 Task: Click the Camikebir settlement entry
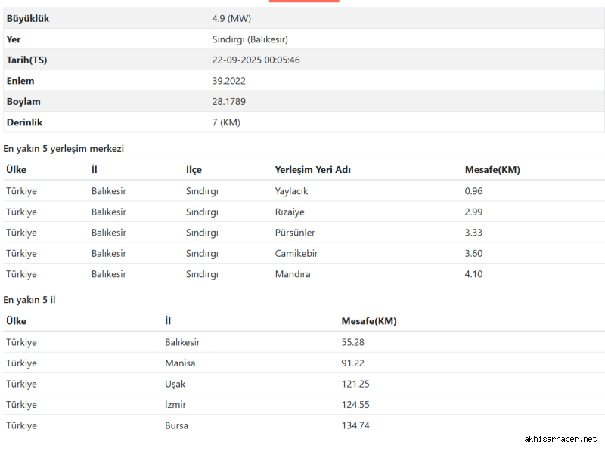tap(296, 253)
